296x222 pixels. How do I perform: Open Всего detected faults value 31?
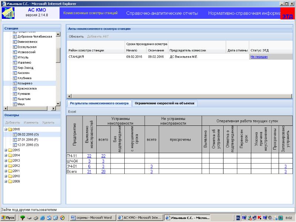89,171
